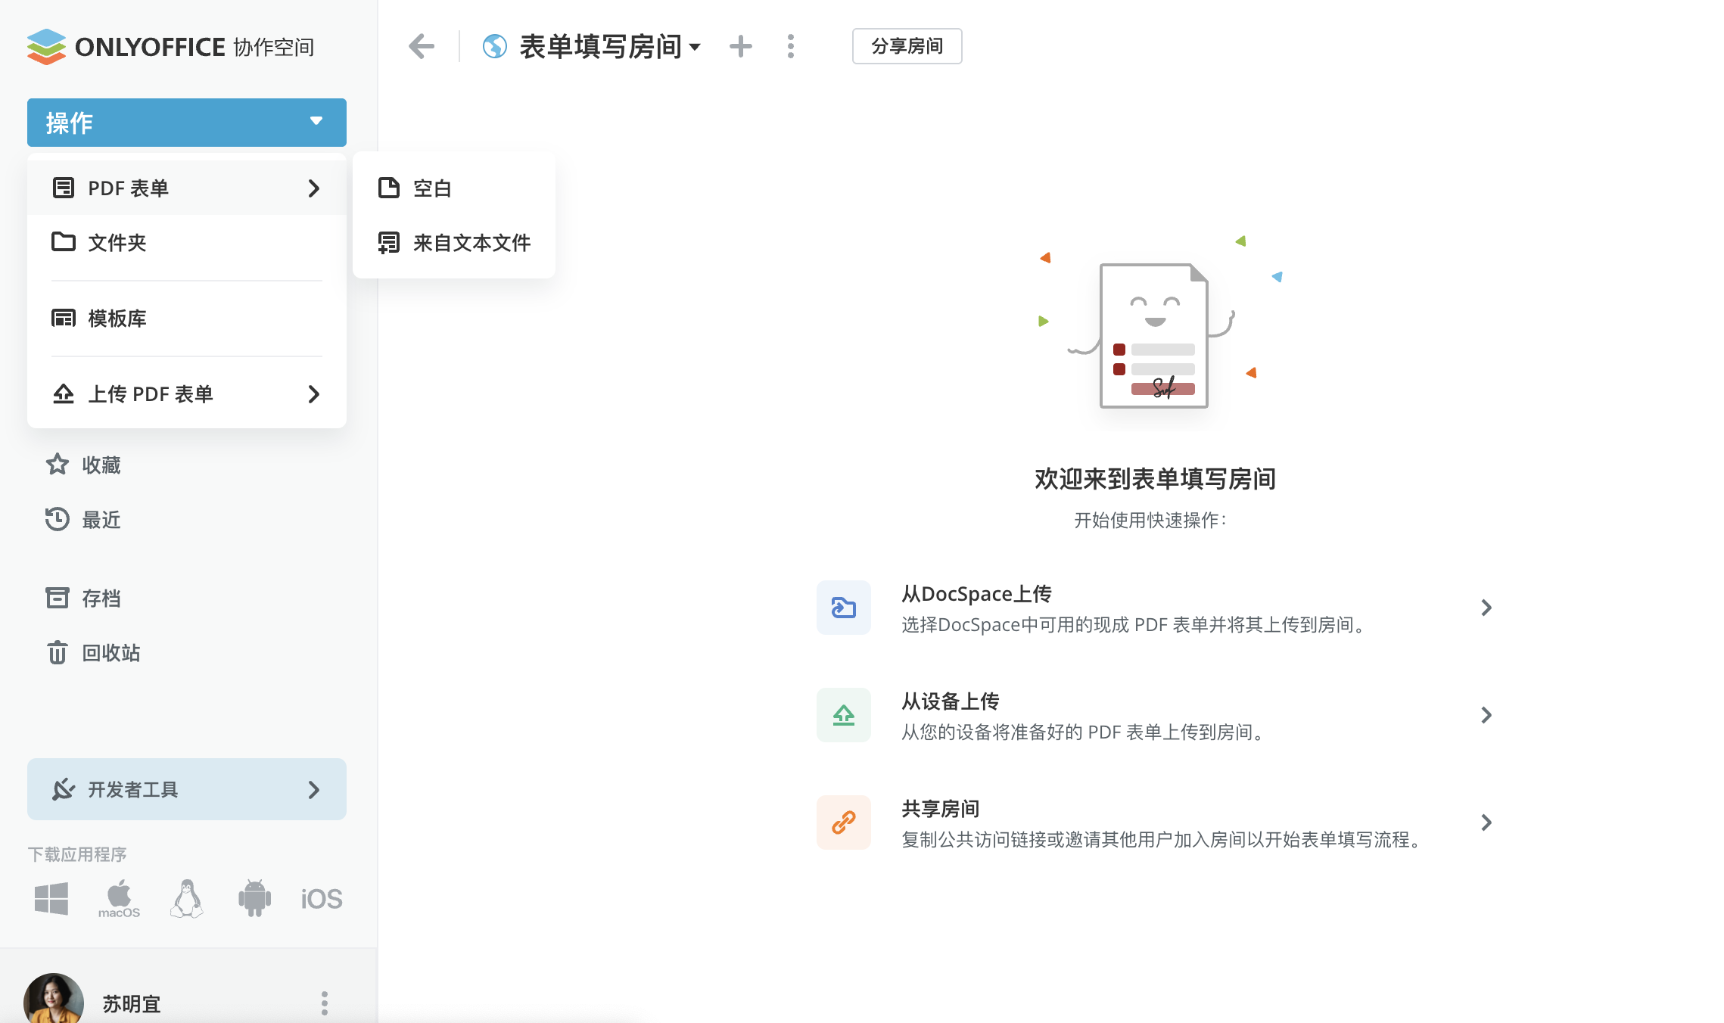
Task: Click the 模板库 template gallery icon
Action: [x=64, y=318]
